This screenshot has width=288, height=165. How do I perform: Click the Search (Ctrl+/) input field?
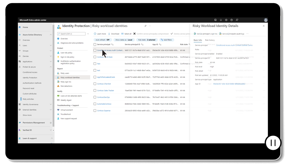click(72, 34)
